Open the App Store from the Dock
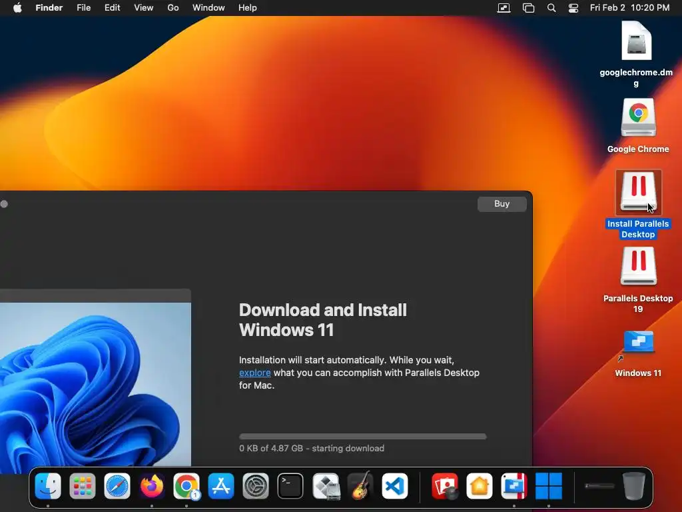 click(x=221, y=486)
